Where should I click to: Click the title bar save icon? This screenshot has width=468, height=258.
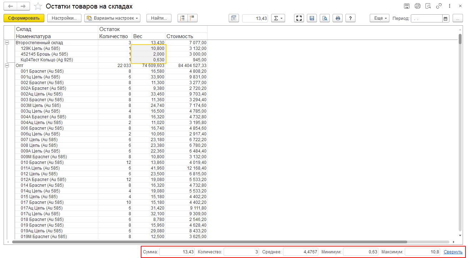click(407, 6)
